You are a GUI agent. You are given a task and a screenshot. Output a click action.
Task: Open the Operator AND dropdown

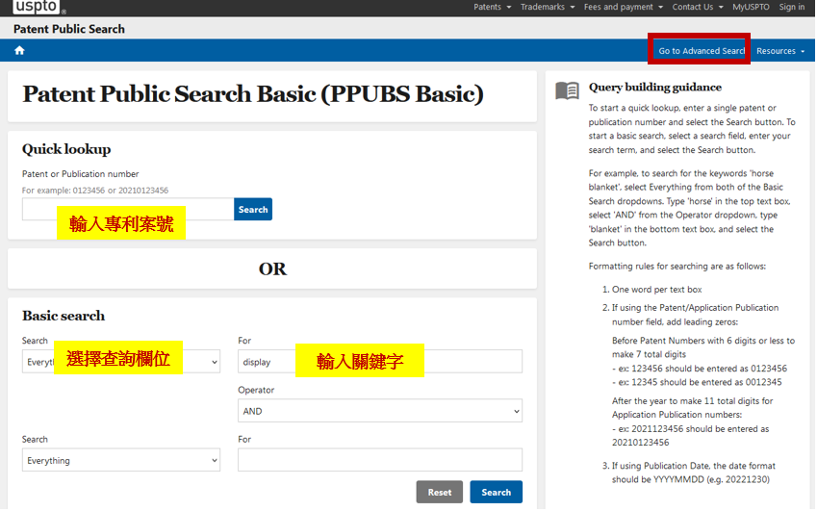380,411
